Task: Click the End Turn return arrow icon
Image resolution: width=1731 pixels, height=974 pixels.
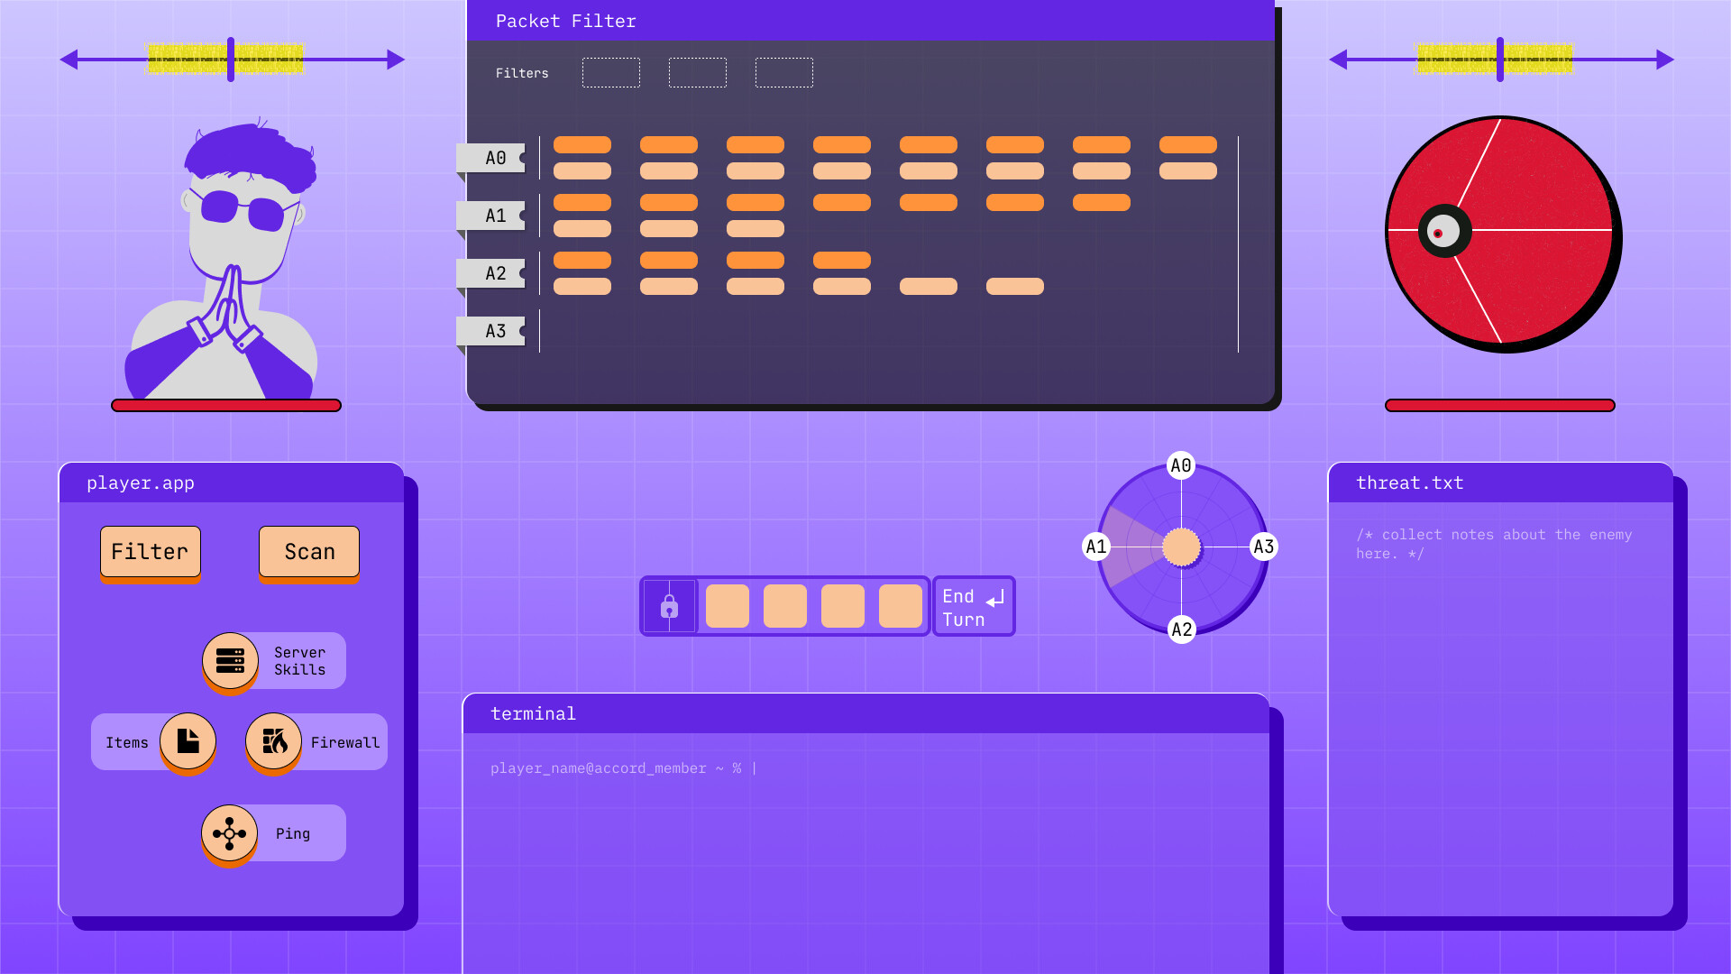Action: (x=995, y=600)
